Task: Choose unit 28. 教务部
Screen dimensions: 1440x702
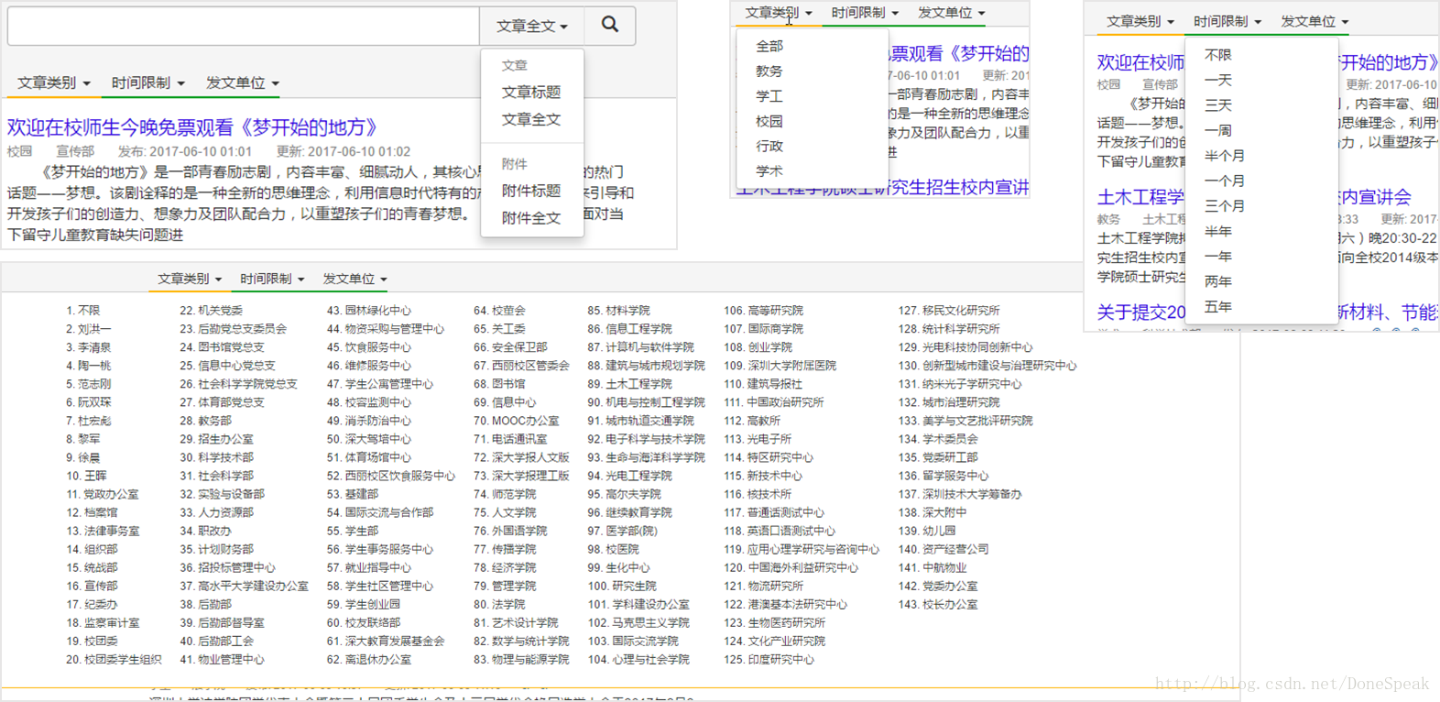Action: tap(206, 421)
